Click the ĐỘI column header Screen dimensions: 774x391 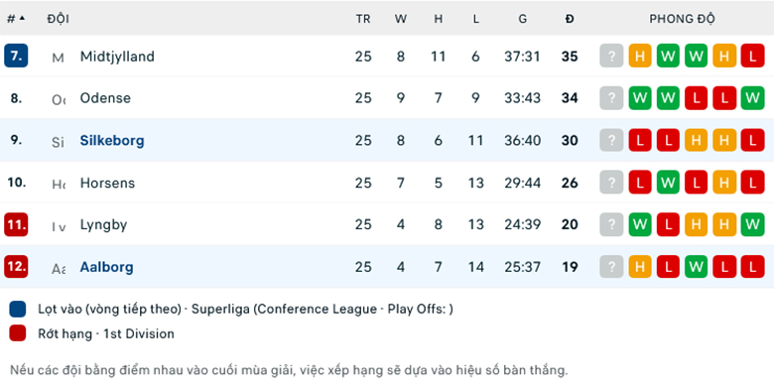(58, 19)
